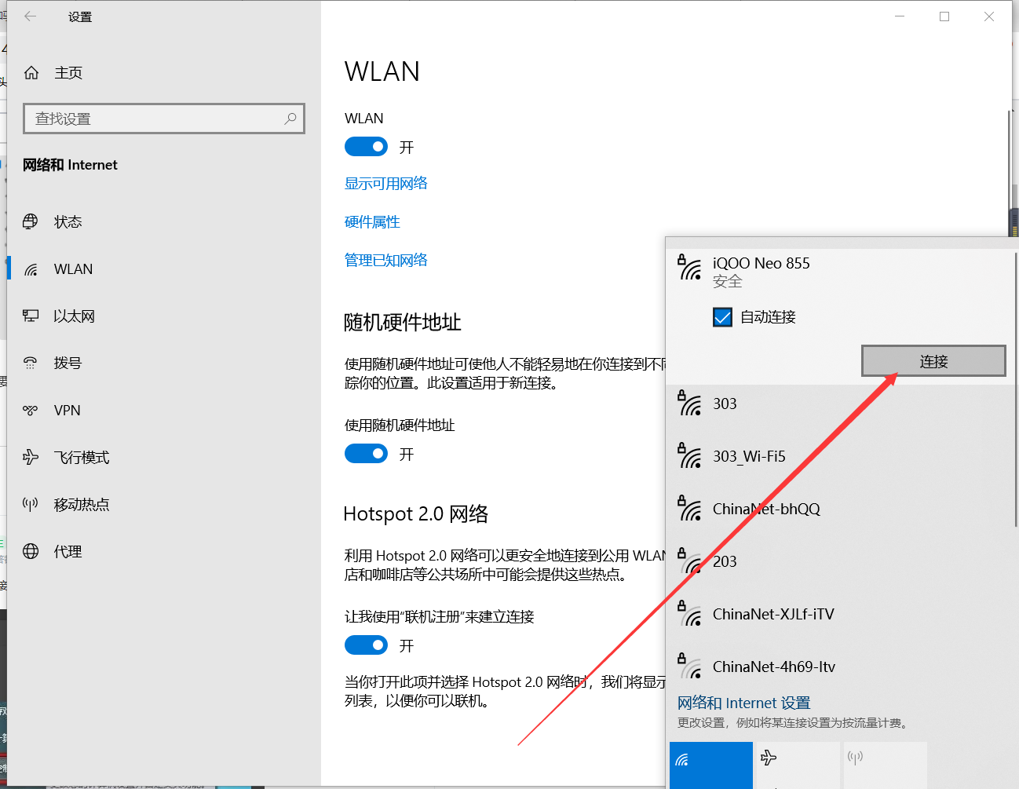
Task: Open the Home page icon
Action: (x=31, y=73)
